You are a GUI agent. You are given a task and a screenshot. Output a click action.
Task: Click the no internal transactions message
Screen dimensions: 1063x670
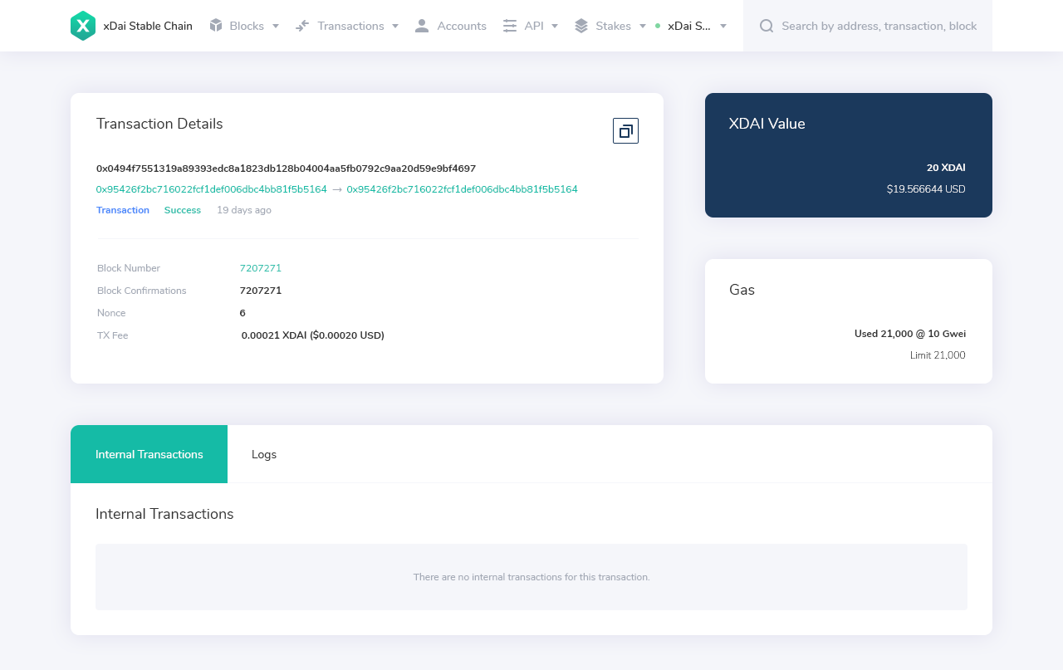[x=531, y=577]
